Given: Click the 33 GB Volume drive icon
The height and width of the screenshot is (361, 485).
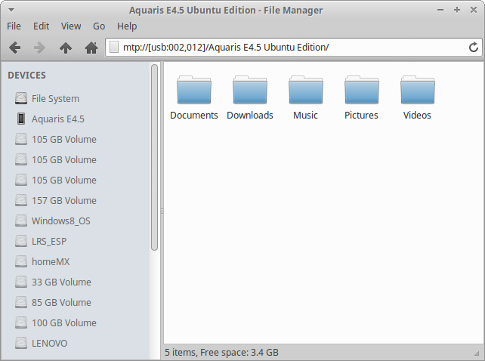Looking at the screenshot, I should [21, 282].
